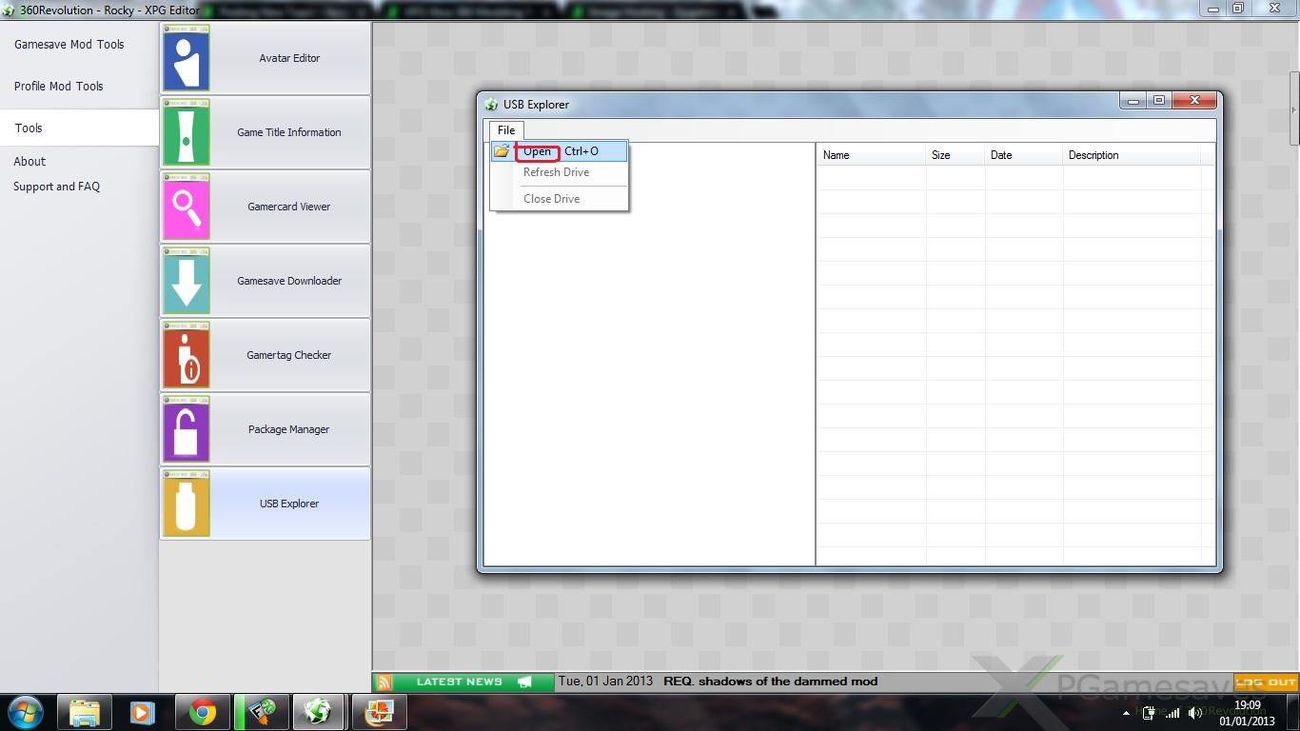Viewport: 1300px width, 731px height.
Task: Select the Gamercard Viewer magnifier icon
Action: [x=187, y=207]
